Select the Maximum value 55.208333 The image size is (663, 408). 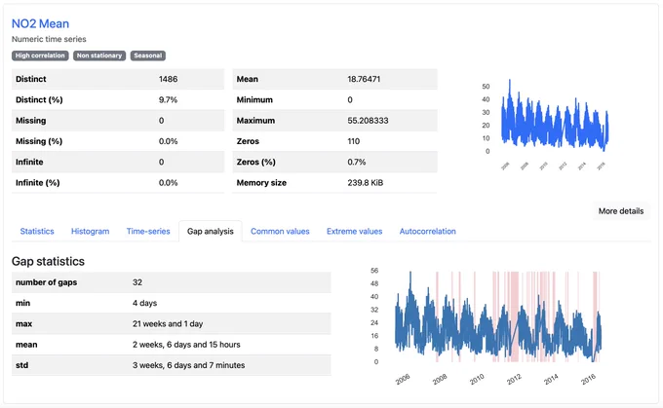coord(368,121)
